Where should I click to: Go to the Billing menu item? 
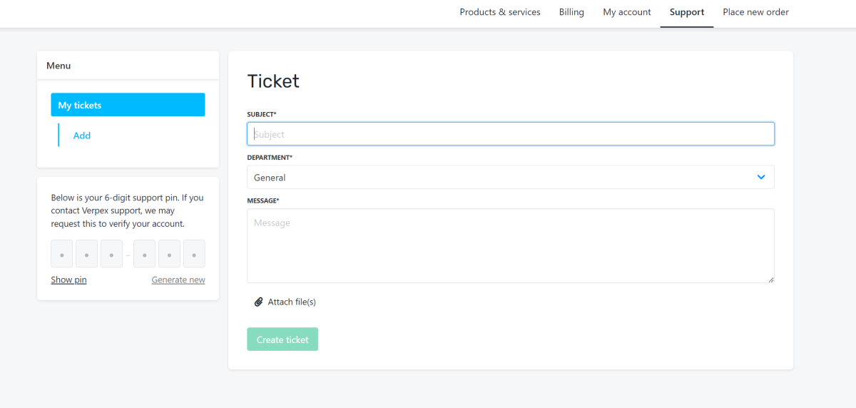coord(571,12)
